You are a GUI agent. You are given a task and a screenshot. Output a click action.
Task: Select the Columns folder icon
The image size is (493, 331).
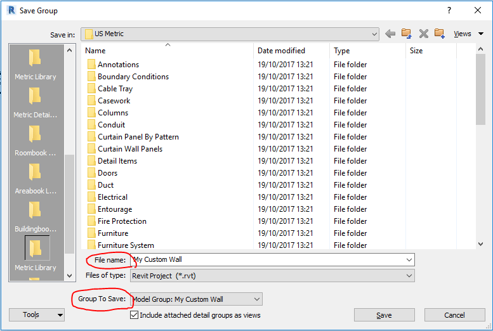pos(91,112)
